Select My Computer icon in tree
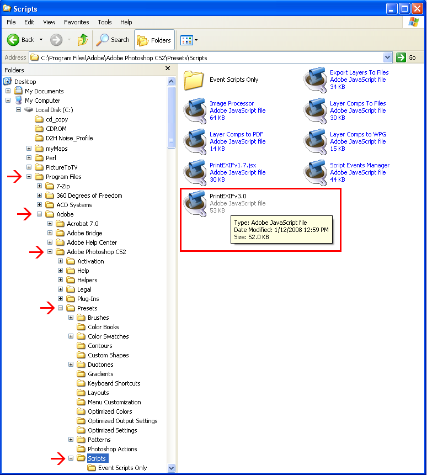427x475 pixels. (18, 100)
